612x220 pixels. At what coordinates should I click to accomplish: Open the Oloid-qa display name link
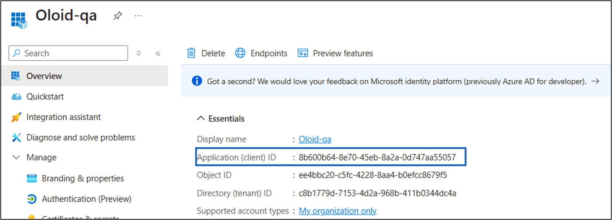(315, 139)
